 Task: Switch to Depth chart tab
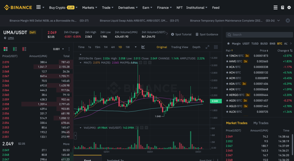tap(196, 47)
